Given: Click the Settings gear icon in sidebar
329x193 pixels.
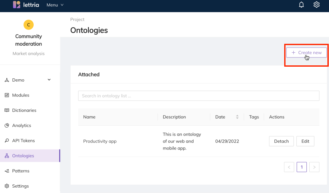Looking at the screenshot, I should coord(7,186).
